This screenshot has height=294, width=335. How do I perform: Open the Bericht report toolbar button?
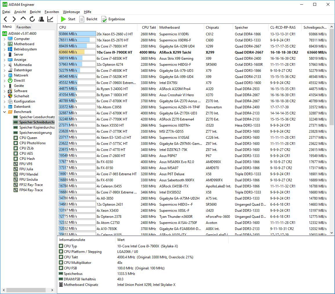click(x=88, y=19)
